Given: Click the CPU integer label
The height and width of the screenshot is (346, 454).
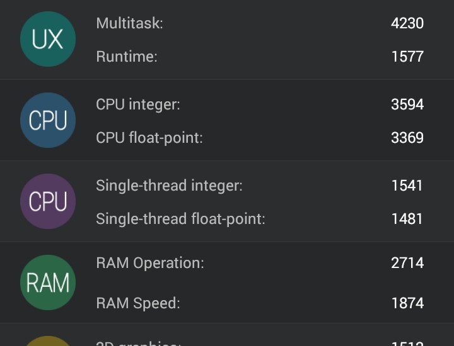Looking at the screenshot, I should 137,104.
